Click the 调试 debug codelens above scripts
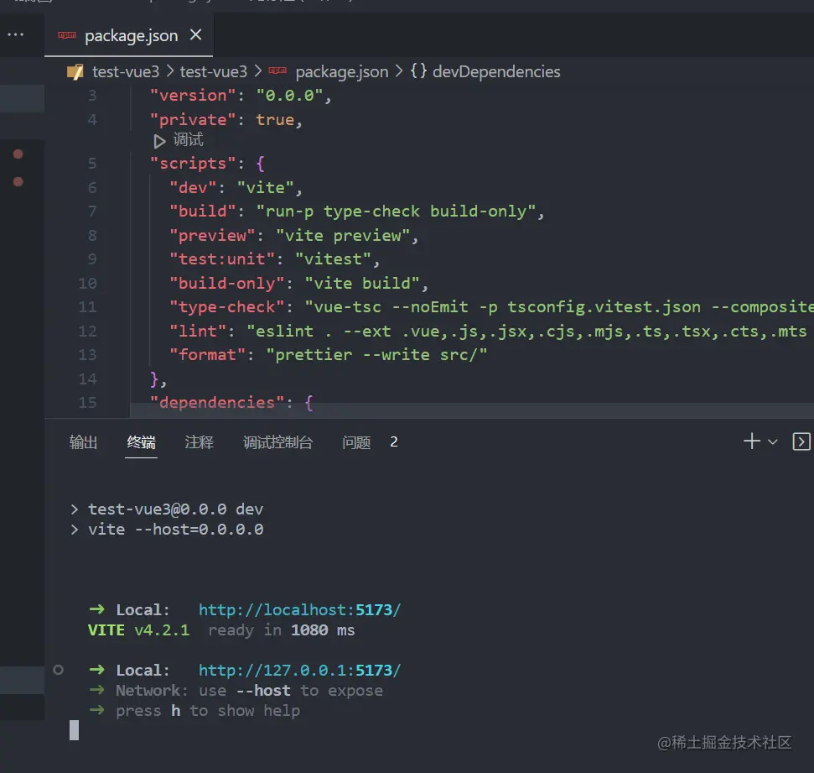The height and width of the screenshot is (773, 814). [188, 140]
